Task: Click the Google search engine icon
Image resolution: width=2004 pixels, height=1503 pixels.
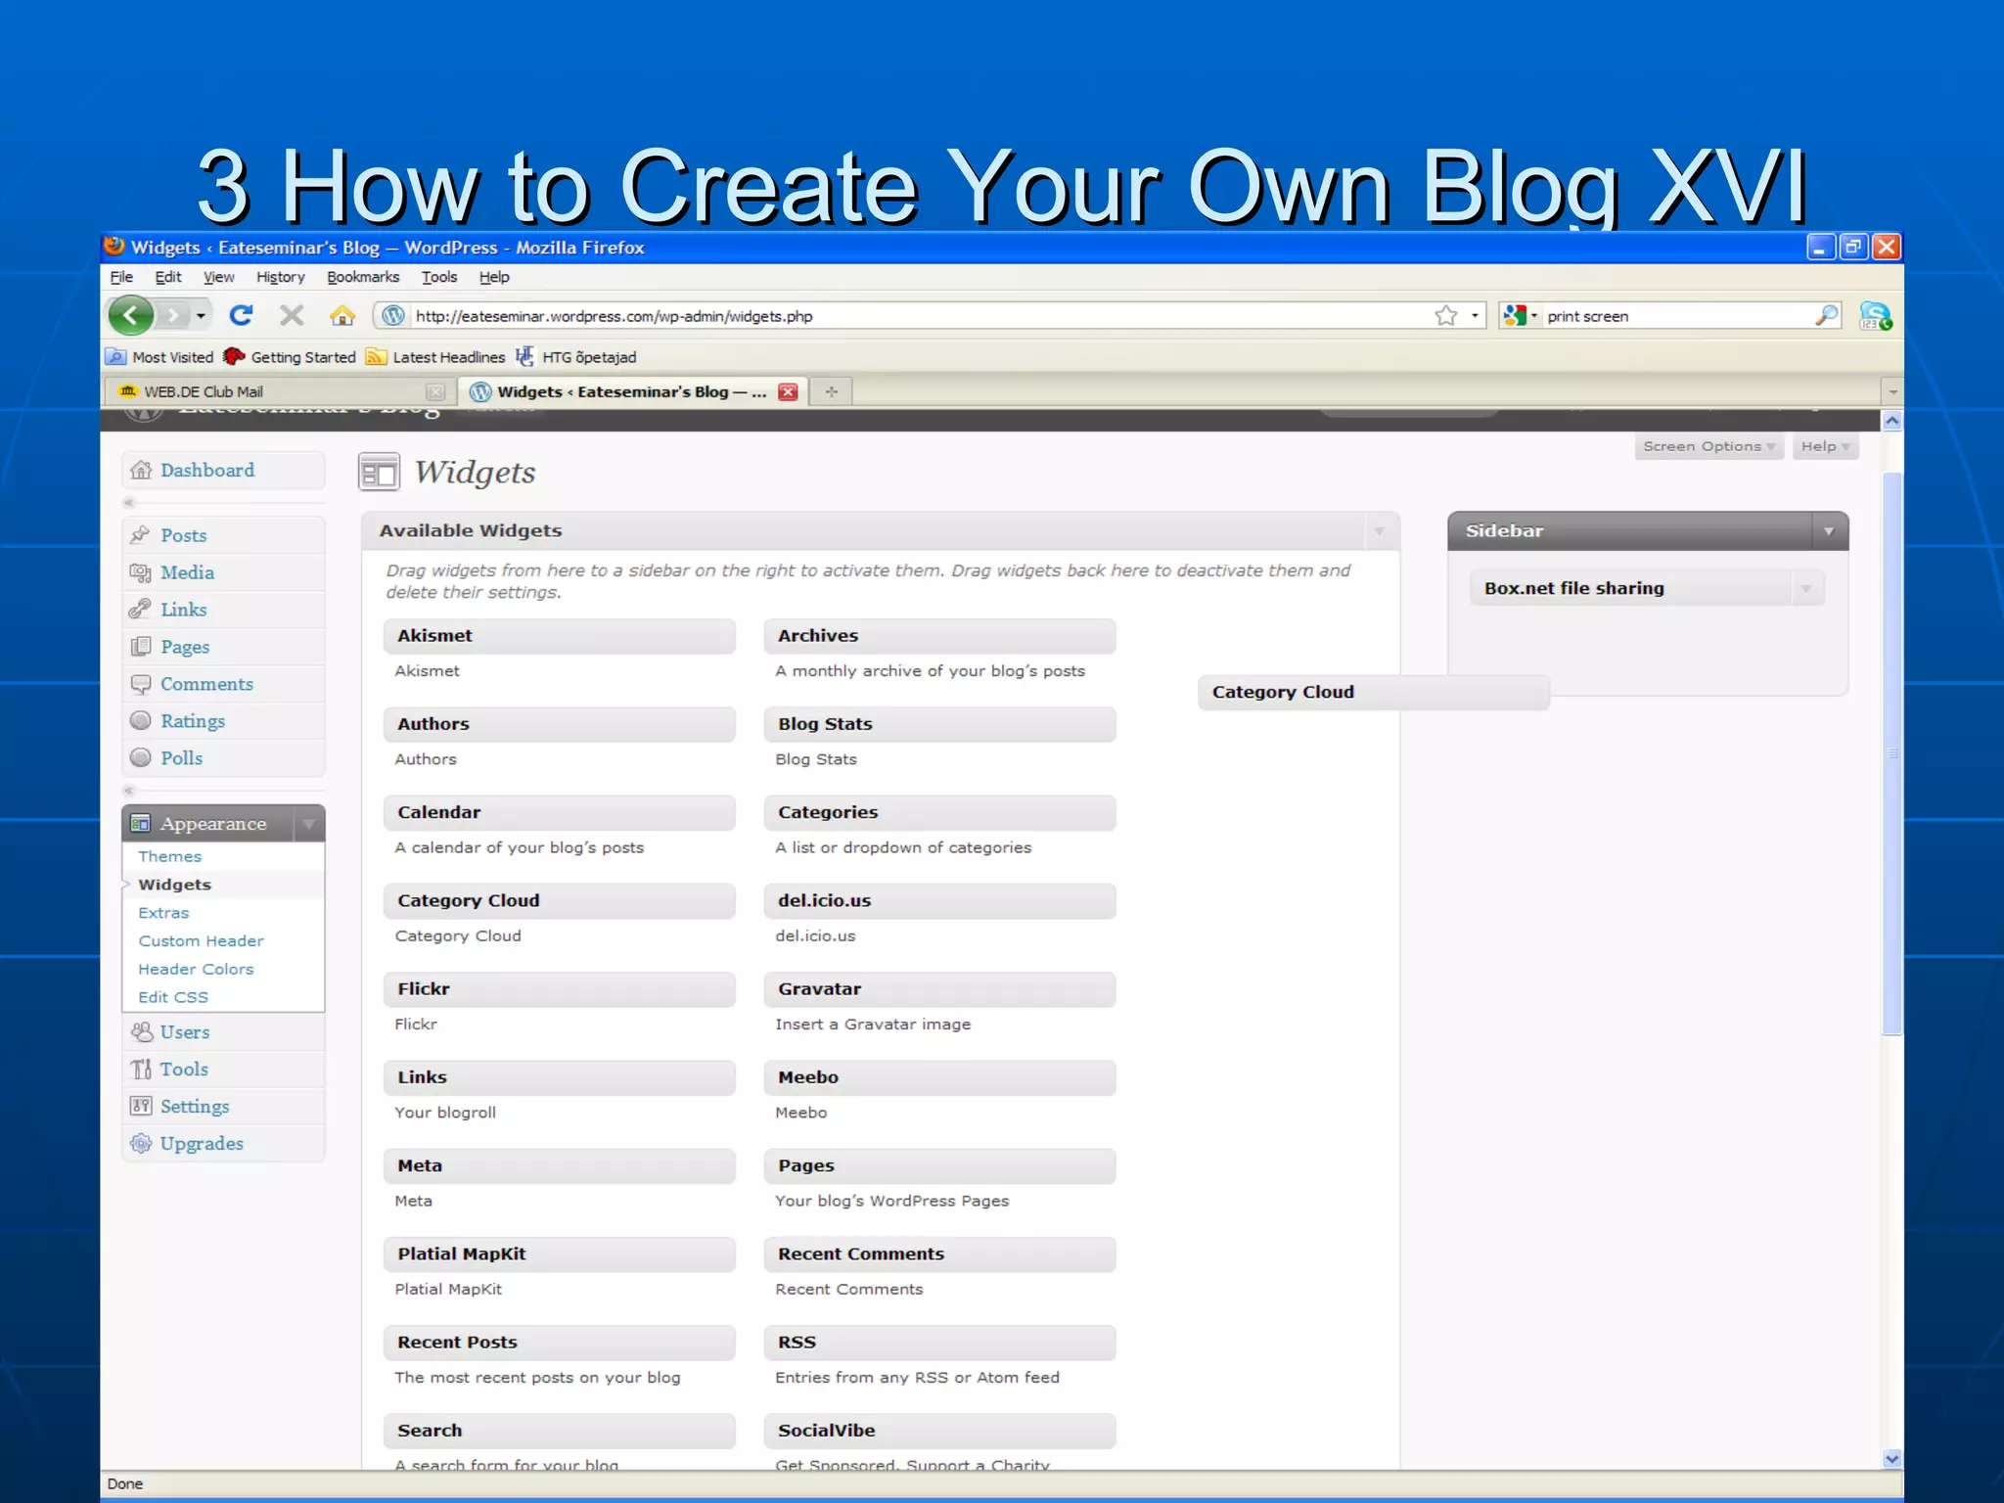Action: tap(1515, 315)
